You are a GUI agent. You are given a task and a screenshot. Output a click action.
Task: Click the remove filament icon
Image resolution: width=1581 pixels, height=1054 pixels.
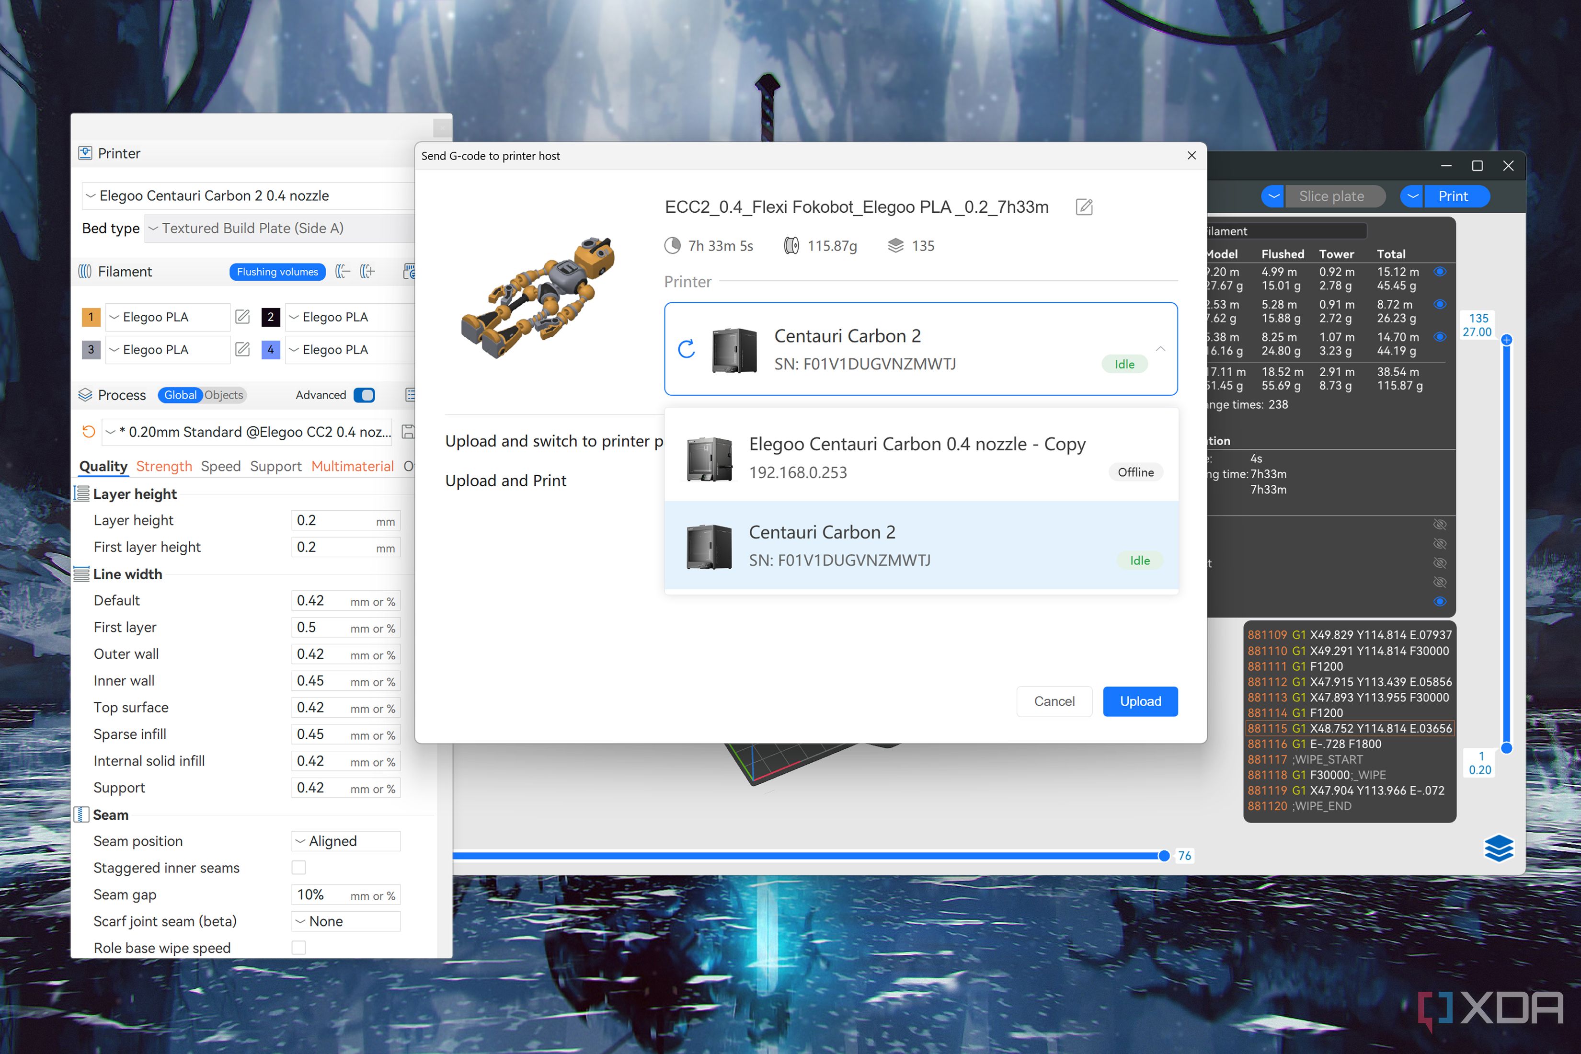[343, 272]
